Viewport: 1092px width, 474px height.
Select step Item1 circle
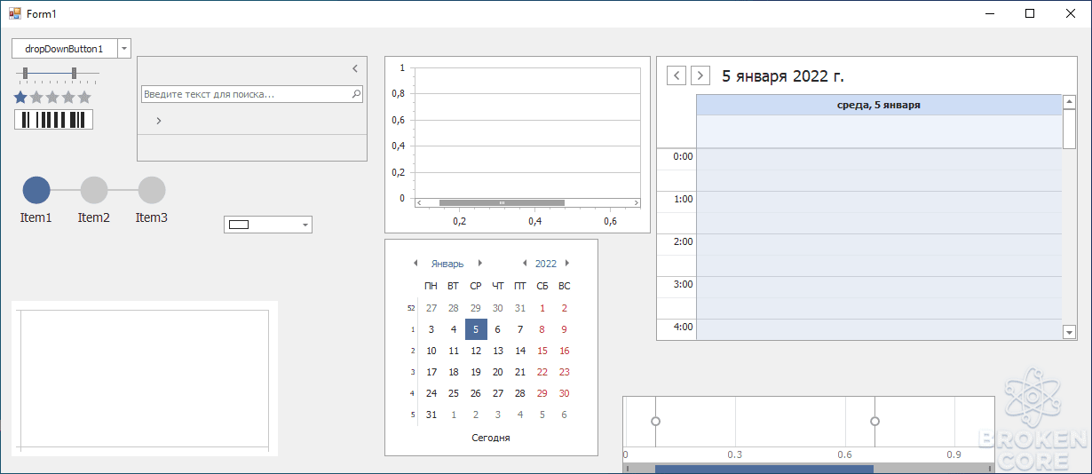pyautogui.click(x=36, y=190)
